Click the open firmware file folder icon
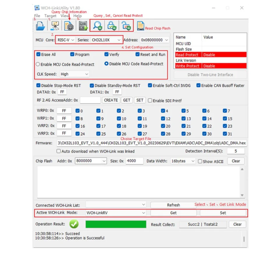 40,26
